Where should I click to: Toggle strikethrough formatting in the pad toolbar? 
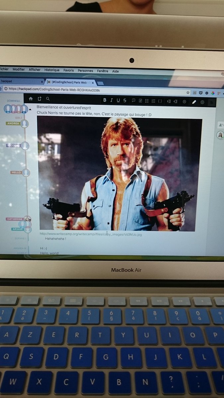click(x=125, y=100)
